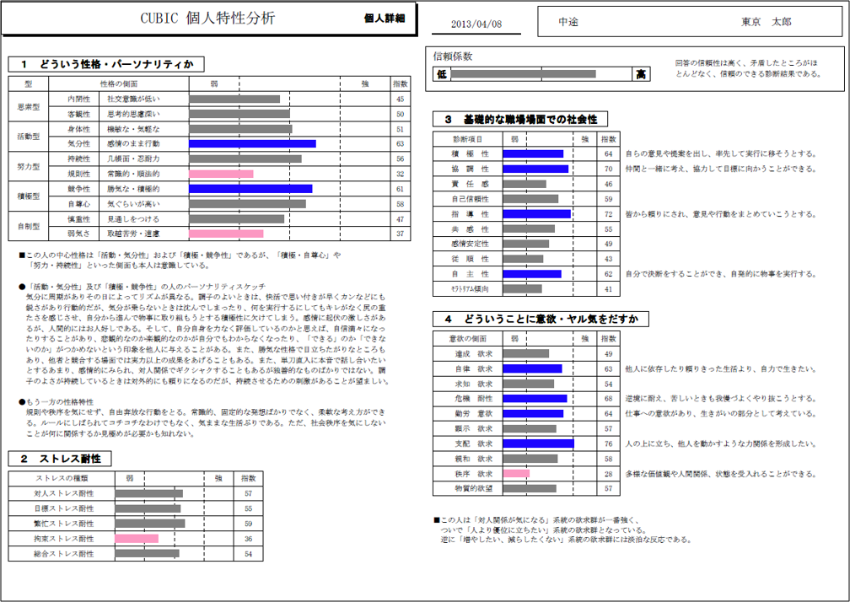Image resolution: width=850 pixels, height=602 pixels.
Task: Click the blue 支配 欲求 bar
Action: 538,443
